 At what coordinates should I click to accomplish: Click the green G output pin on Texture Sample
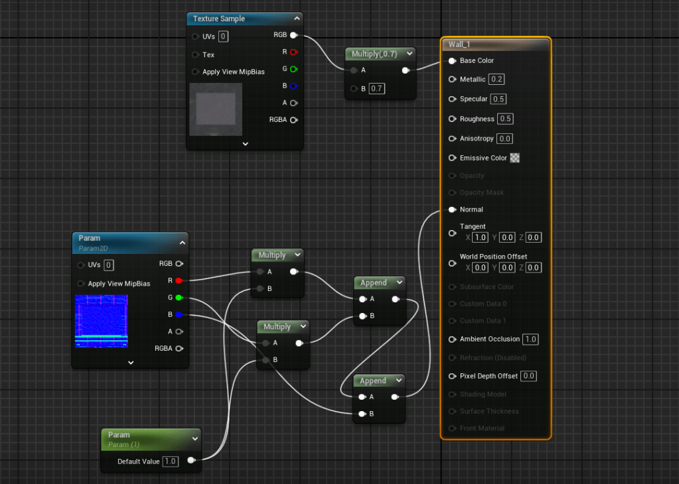pos(293,69)
